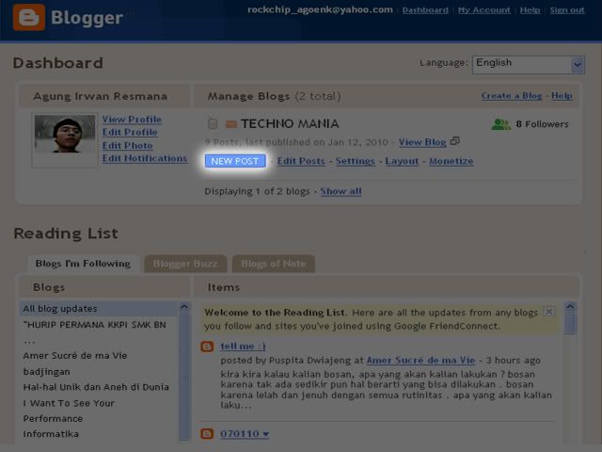Click Show all blogs link
The width and height of the screenshot is (602, 452).
pyautogui.click(x=341, y=191)
